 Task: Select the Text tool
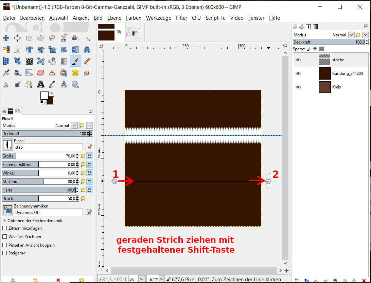click(41, 84)
